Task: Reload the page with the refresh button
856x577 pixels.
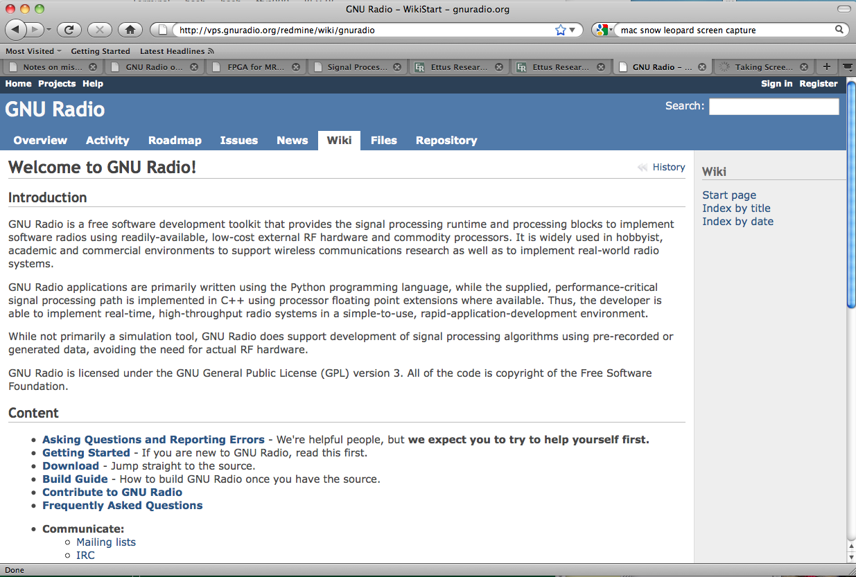Action: [x=69, y=30]
